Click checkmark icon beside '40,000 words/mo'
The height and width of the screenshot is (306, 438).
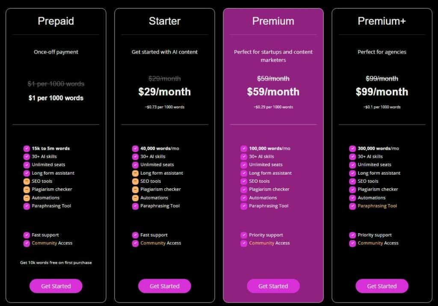pyautogui.click(x=135, y=149)
